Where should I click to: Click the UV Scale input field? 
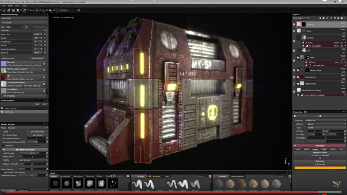315,131
